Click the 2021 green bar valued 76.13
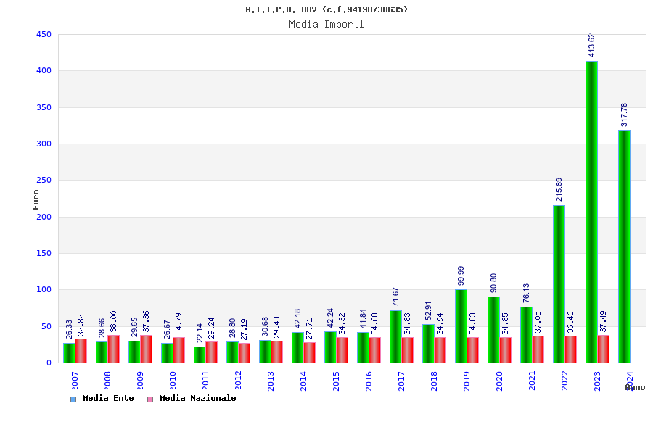The height and width of the screenshot is (435, 653). [526, 335]
